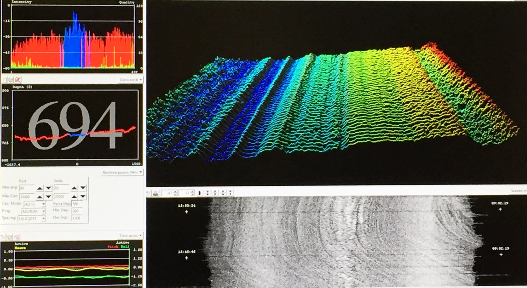Click the -47 spinner field in seabed toolbar
Viewport: 527px width, 288px height.
[x=168, y=193]
